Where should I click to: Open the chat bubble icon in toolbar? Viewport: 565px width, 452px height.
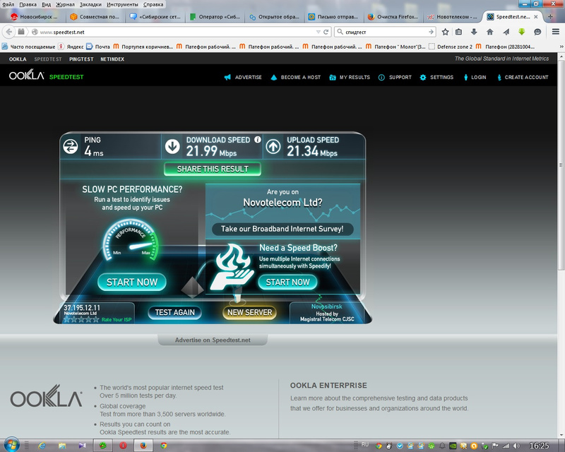(537, 32)
